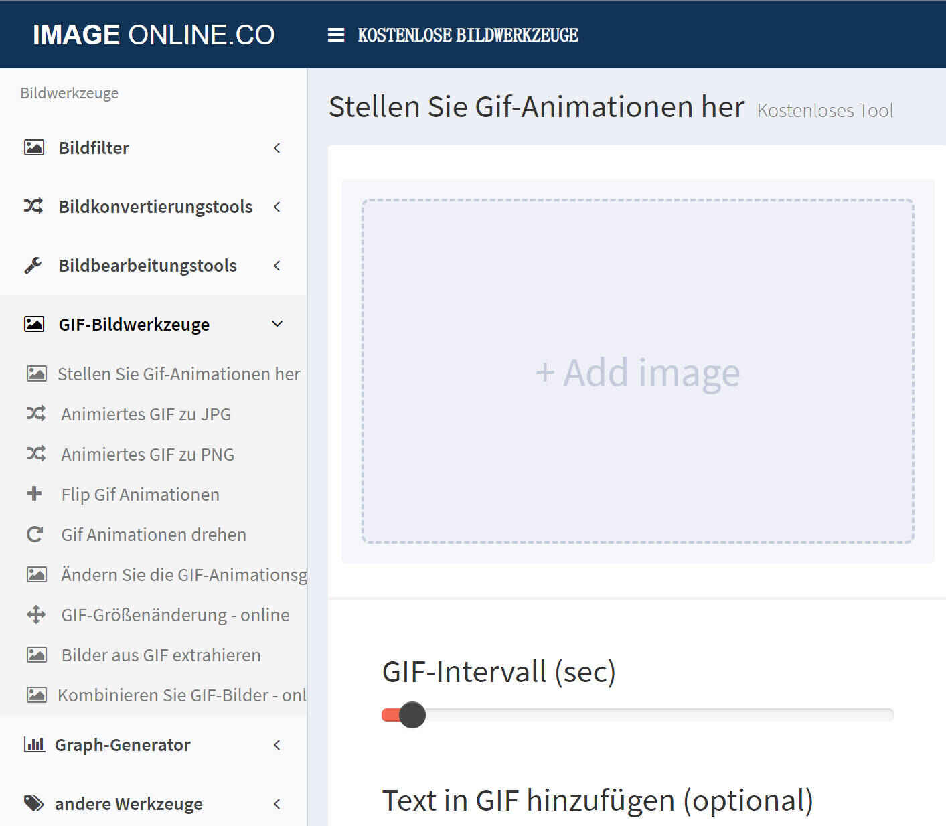The height and width of the screenshot is (826, 946).
Task: Open Animiertes GIF zu PNG tool
Action: point(148,455)
